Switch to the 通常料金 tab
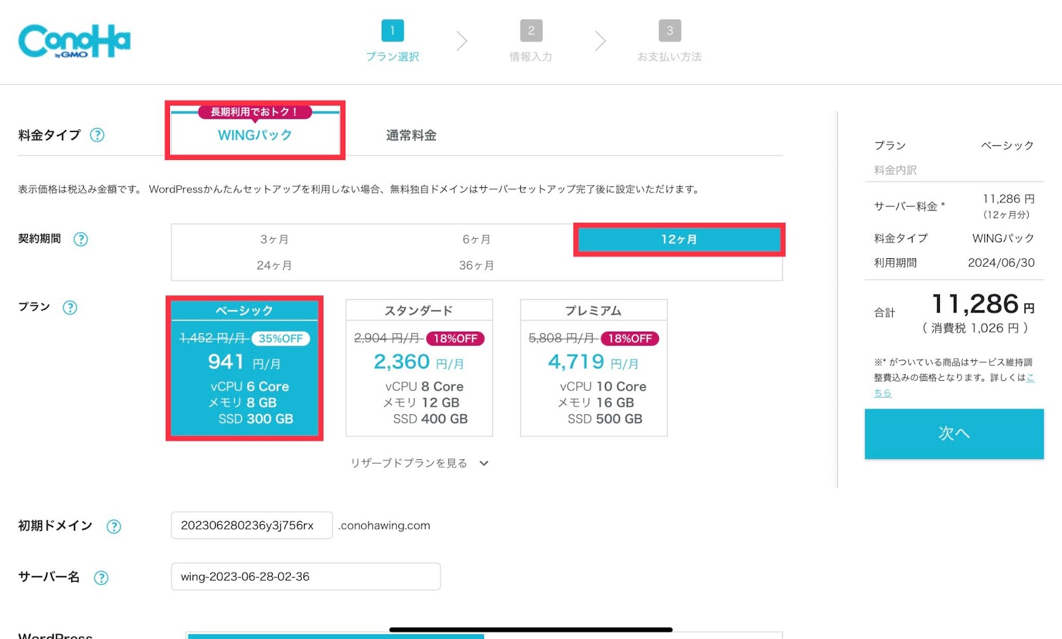 [412, 135]
